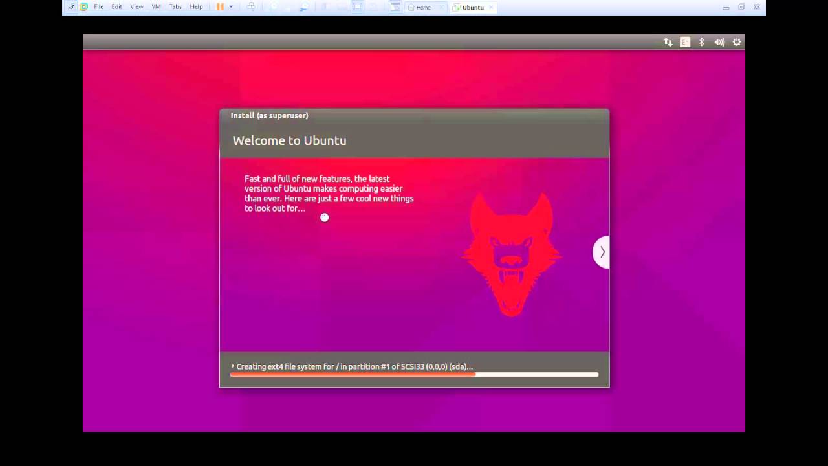
Task: Open the system gear session menu
Action: [x=737, y=42]
